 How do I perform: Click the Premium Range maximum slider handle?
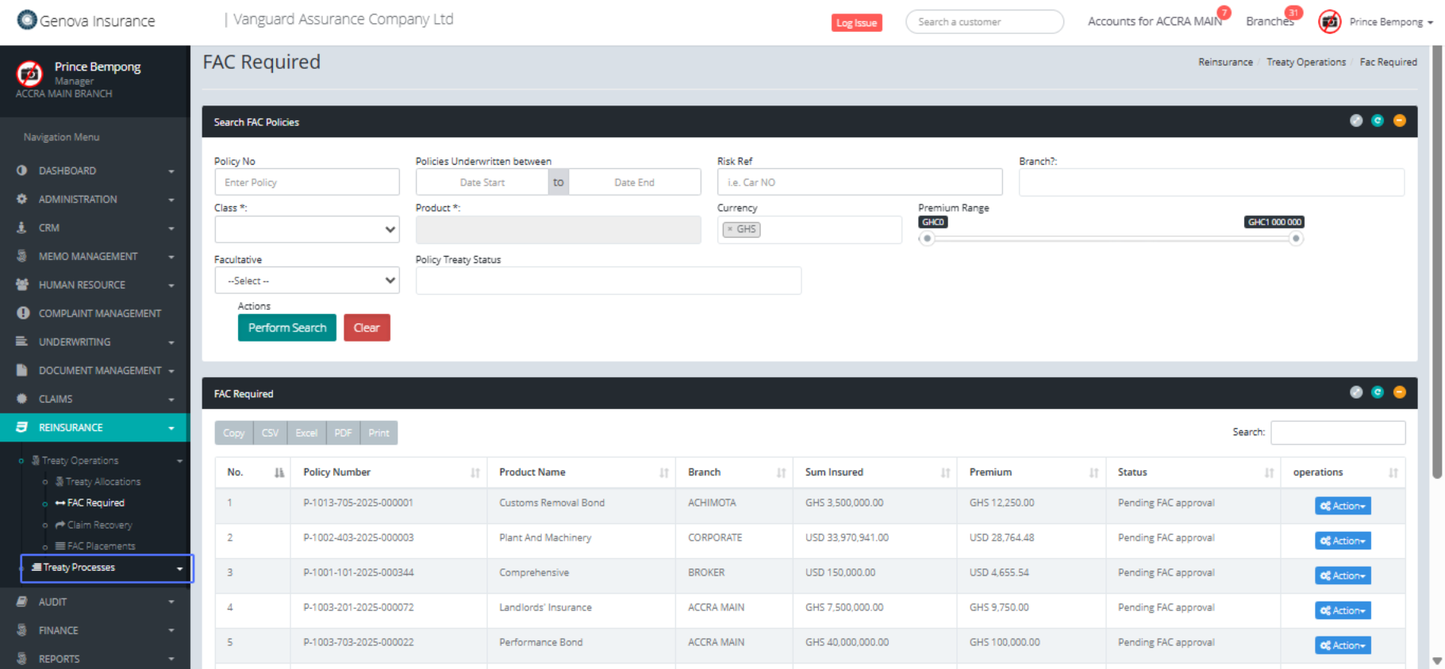pos(1296,239)
